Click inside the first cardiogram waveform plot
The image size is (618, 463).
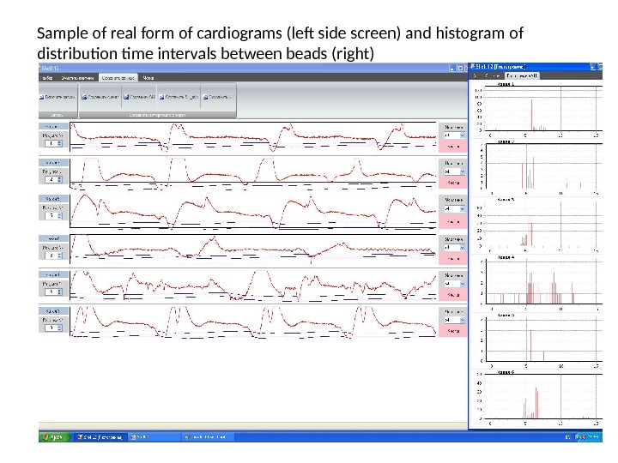253,137
